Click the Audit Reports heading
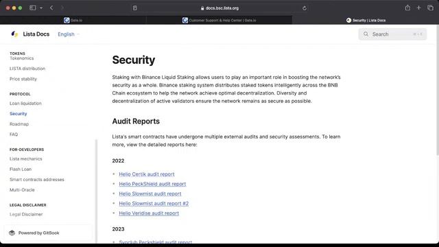Viewport: 439px width, 247px height. [x=136, y=121]
